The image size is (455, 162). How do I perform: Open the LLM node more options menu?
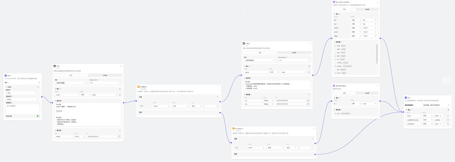121,66
